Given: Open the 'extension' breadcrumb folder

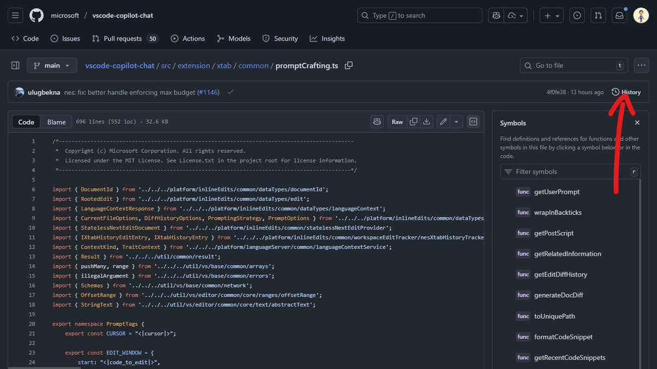Looking at the screenshot, I should coord(194,66).
